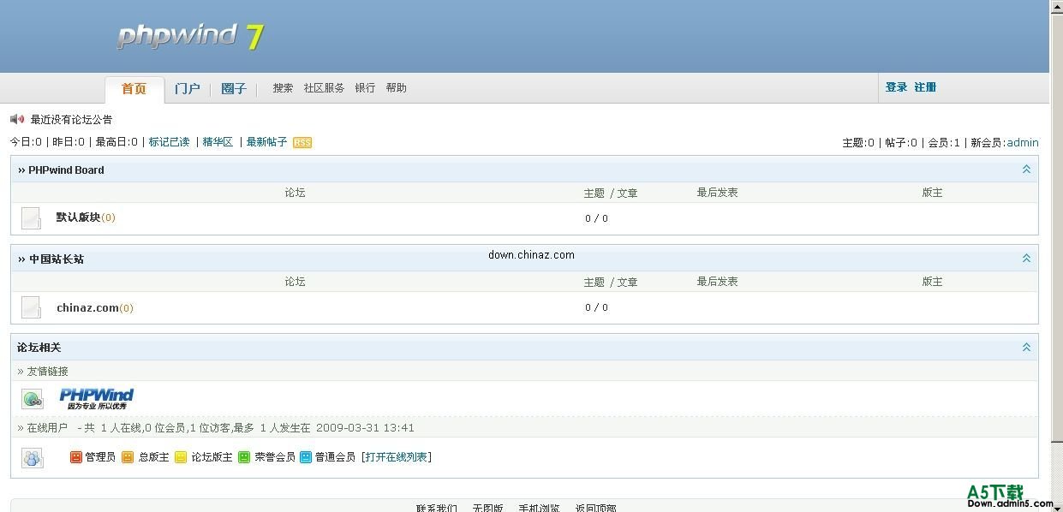Click the orange RSS feed icon

(x=302, y=143)
